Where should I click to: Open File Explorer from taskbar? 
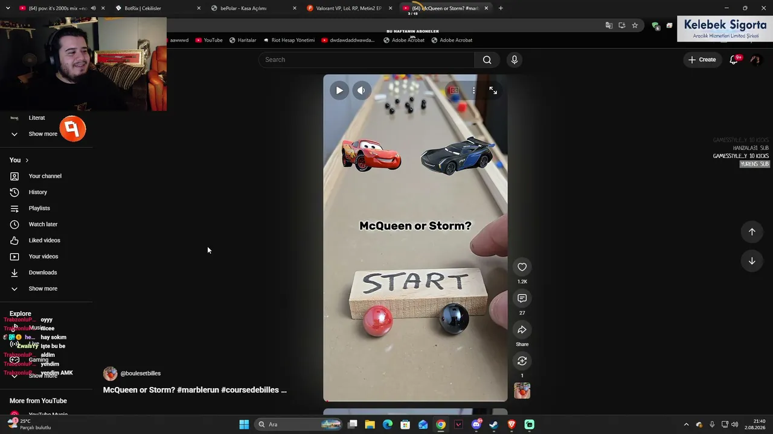(x=370, y=424)
